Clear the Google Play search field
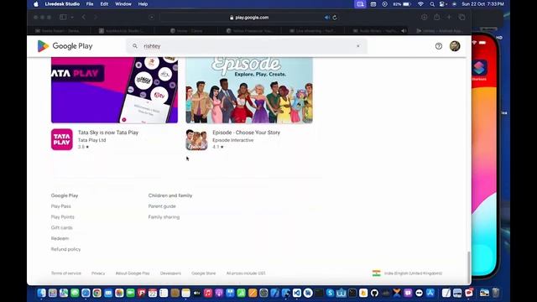This screenshot has height=302, width=537. [x=358, y=46]
